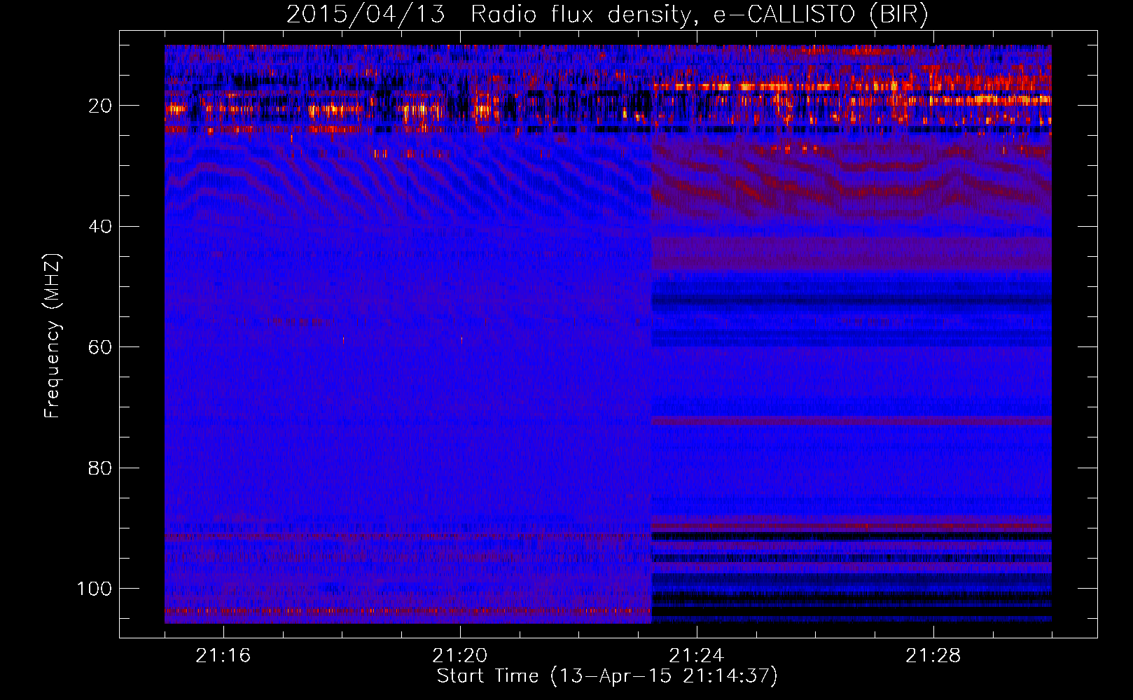Click the '40' frequency tick label
1133x700 pixels.
100,227
